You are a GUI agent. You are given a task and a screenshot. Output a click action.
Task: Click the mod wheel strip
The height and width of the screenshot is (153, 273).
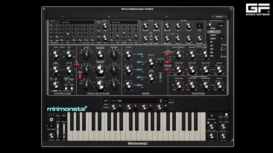tap(64, 131)
